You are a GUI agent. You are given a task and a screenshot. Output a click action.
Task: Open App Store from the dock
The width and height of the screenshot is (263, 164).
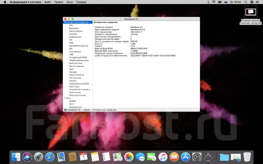185,157
